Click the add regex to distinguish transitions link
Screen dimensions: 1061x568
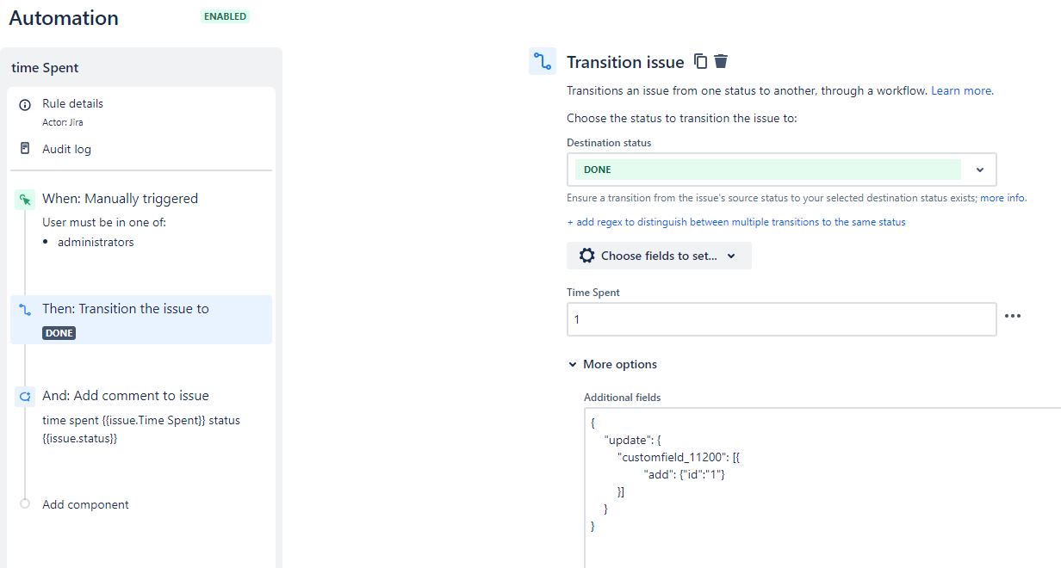coord(736,222)
